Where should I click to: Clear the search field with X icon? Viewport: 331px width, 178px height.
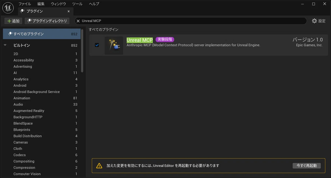(x=78, y=21)
